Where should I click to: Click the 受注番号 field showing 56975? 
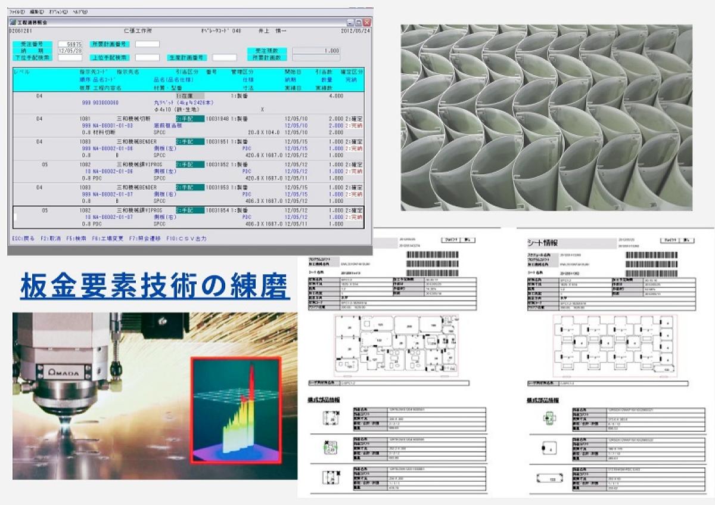[71, 44]
